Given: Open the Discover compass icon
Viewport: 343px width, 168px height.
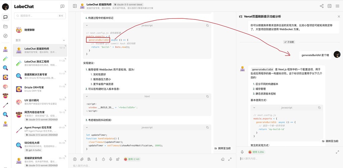Looking at the screenshot, I should (5, 36).
